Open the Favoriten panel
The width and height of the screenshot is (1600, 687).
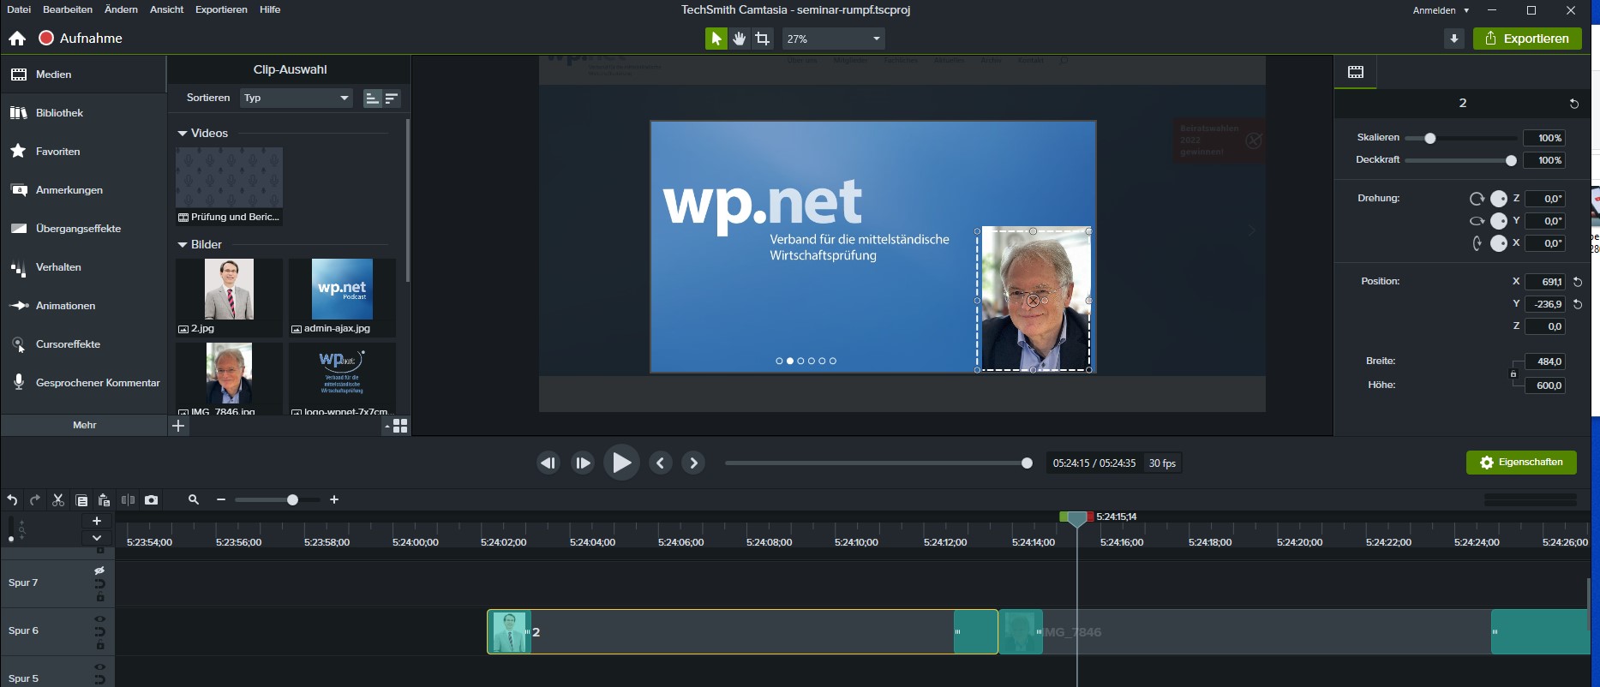(x=83, y=152)
